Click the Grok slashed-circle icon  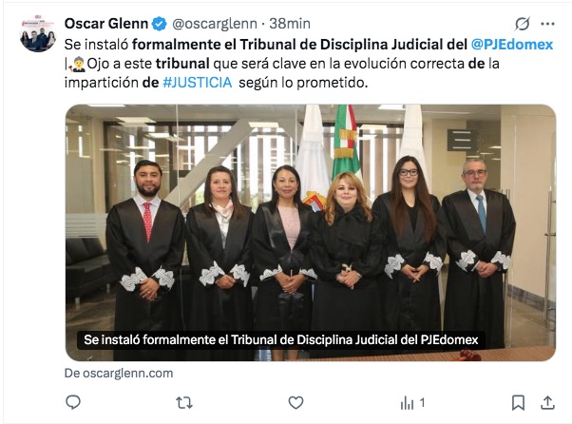523,24
